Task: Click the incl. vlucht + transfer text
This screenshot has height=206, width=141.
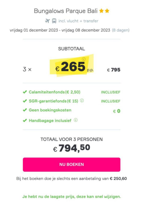Action: pyautogui.click(x=78, y=21)
